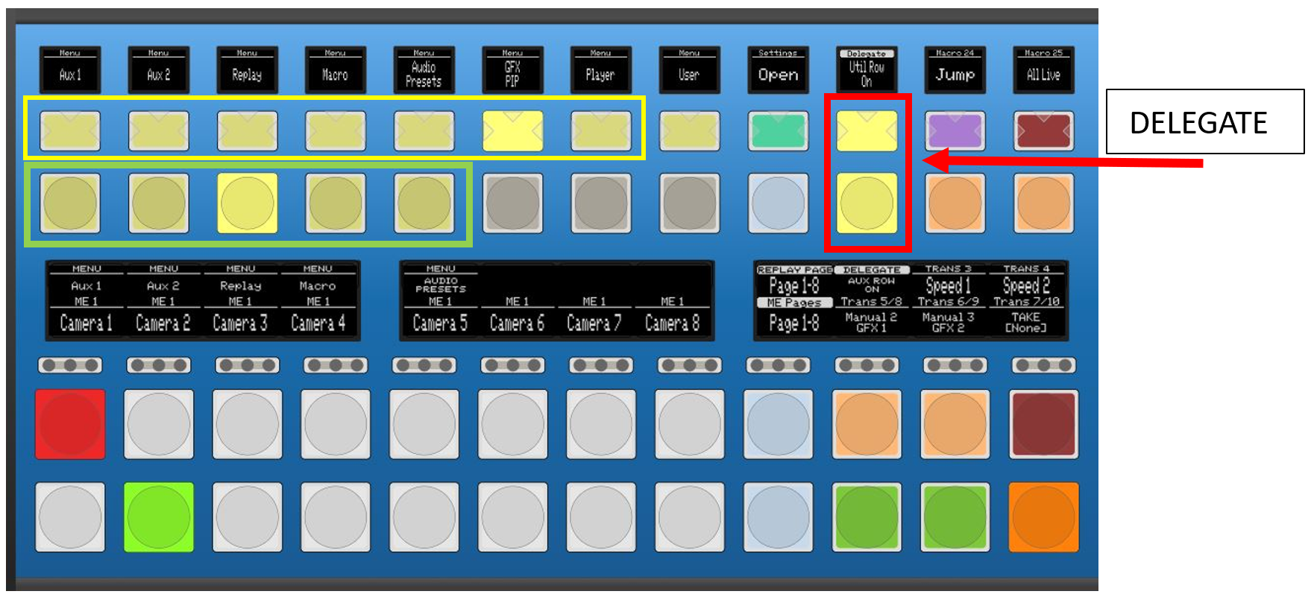
Task: Tap the three-dot indicator under Camera 6
Action: 513,365
